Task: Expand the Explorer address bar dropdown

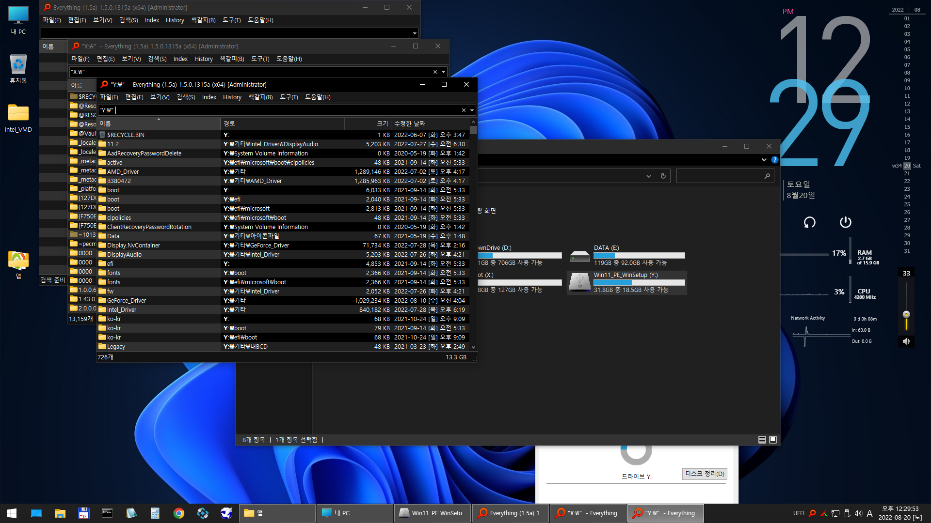Action: 648,176
